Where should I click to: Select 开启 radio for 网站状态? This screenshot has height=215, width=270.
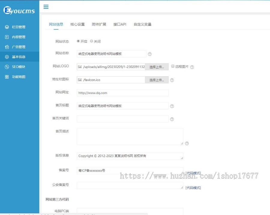point(78,41)
